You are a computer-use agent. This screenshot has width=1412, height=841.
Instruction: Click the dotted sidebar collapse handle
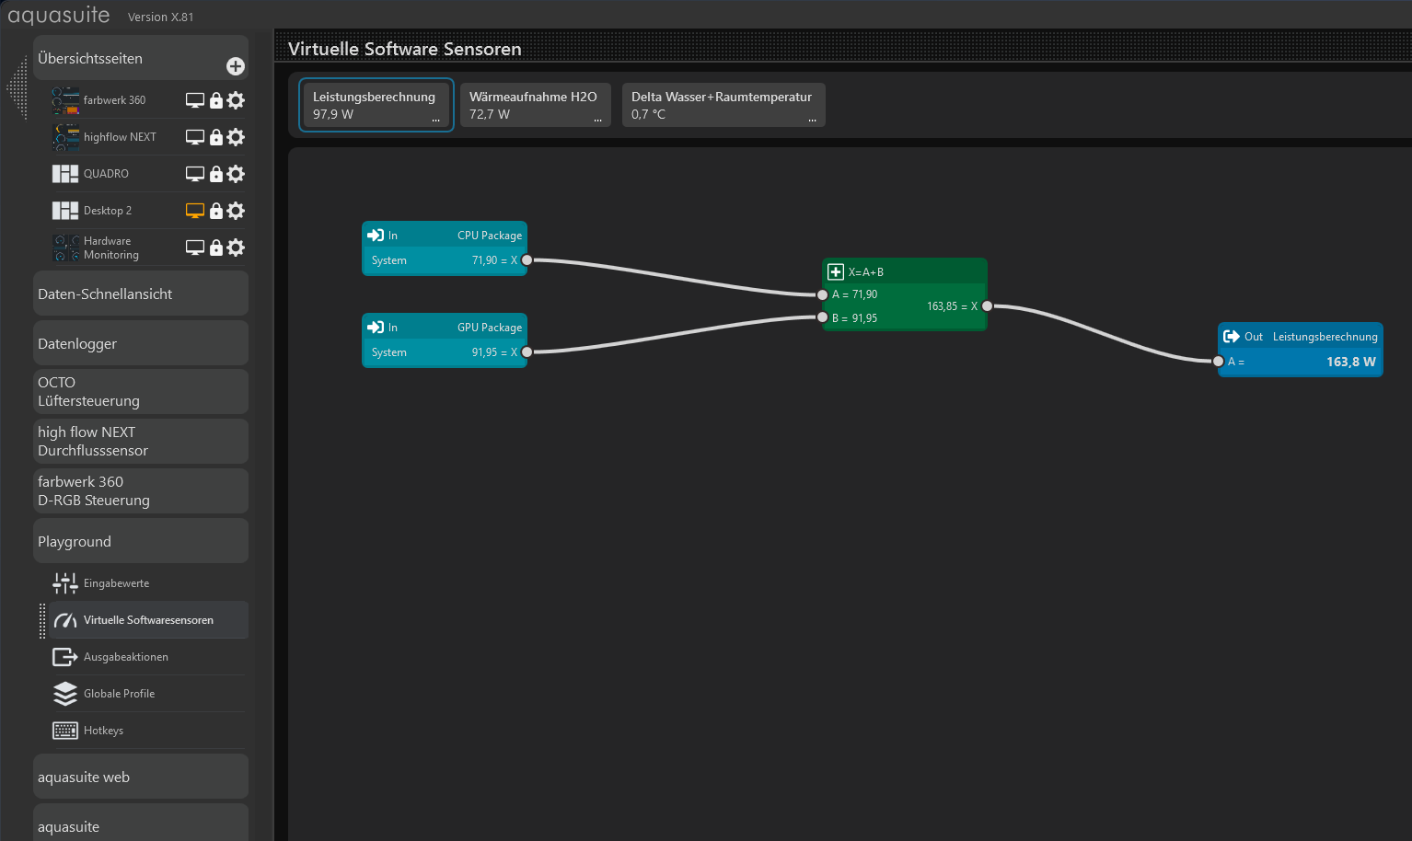(17, 87)
